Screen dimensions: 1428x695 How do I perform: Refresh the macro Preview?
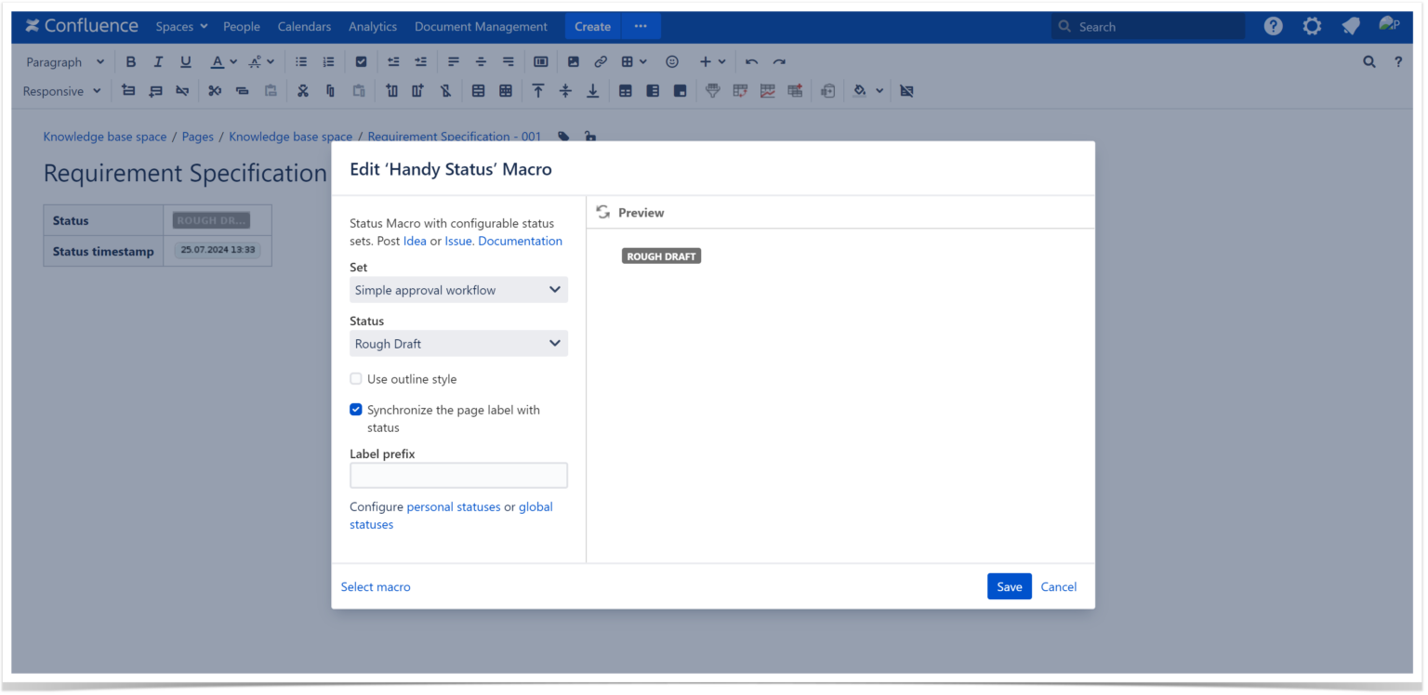tap(602, 212)
